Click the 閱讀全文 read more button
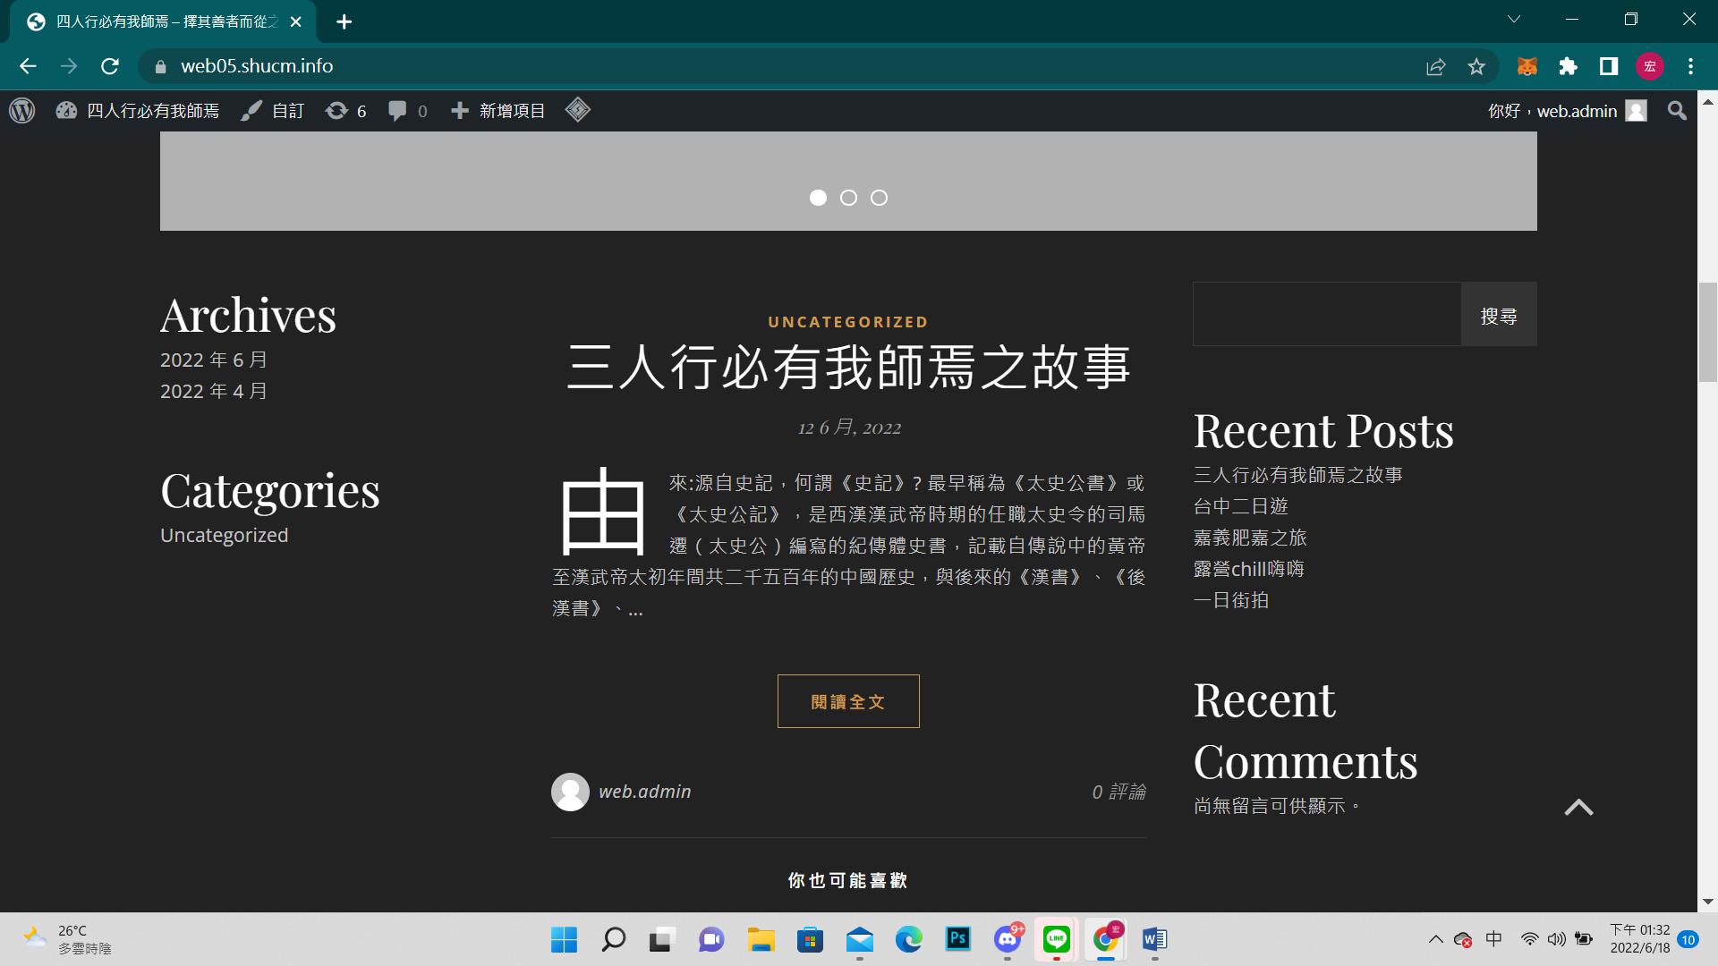The image size is (1718, 966). click(848, 701)
